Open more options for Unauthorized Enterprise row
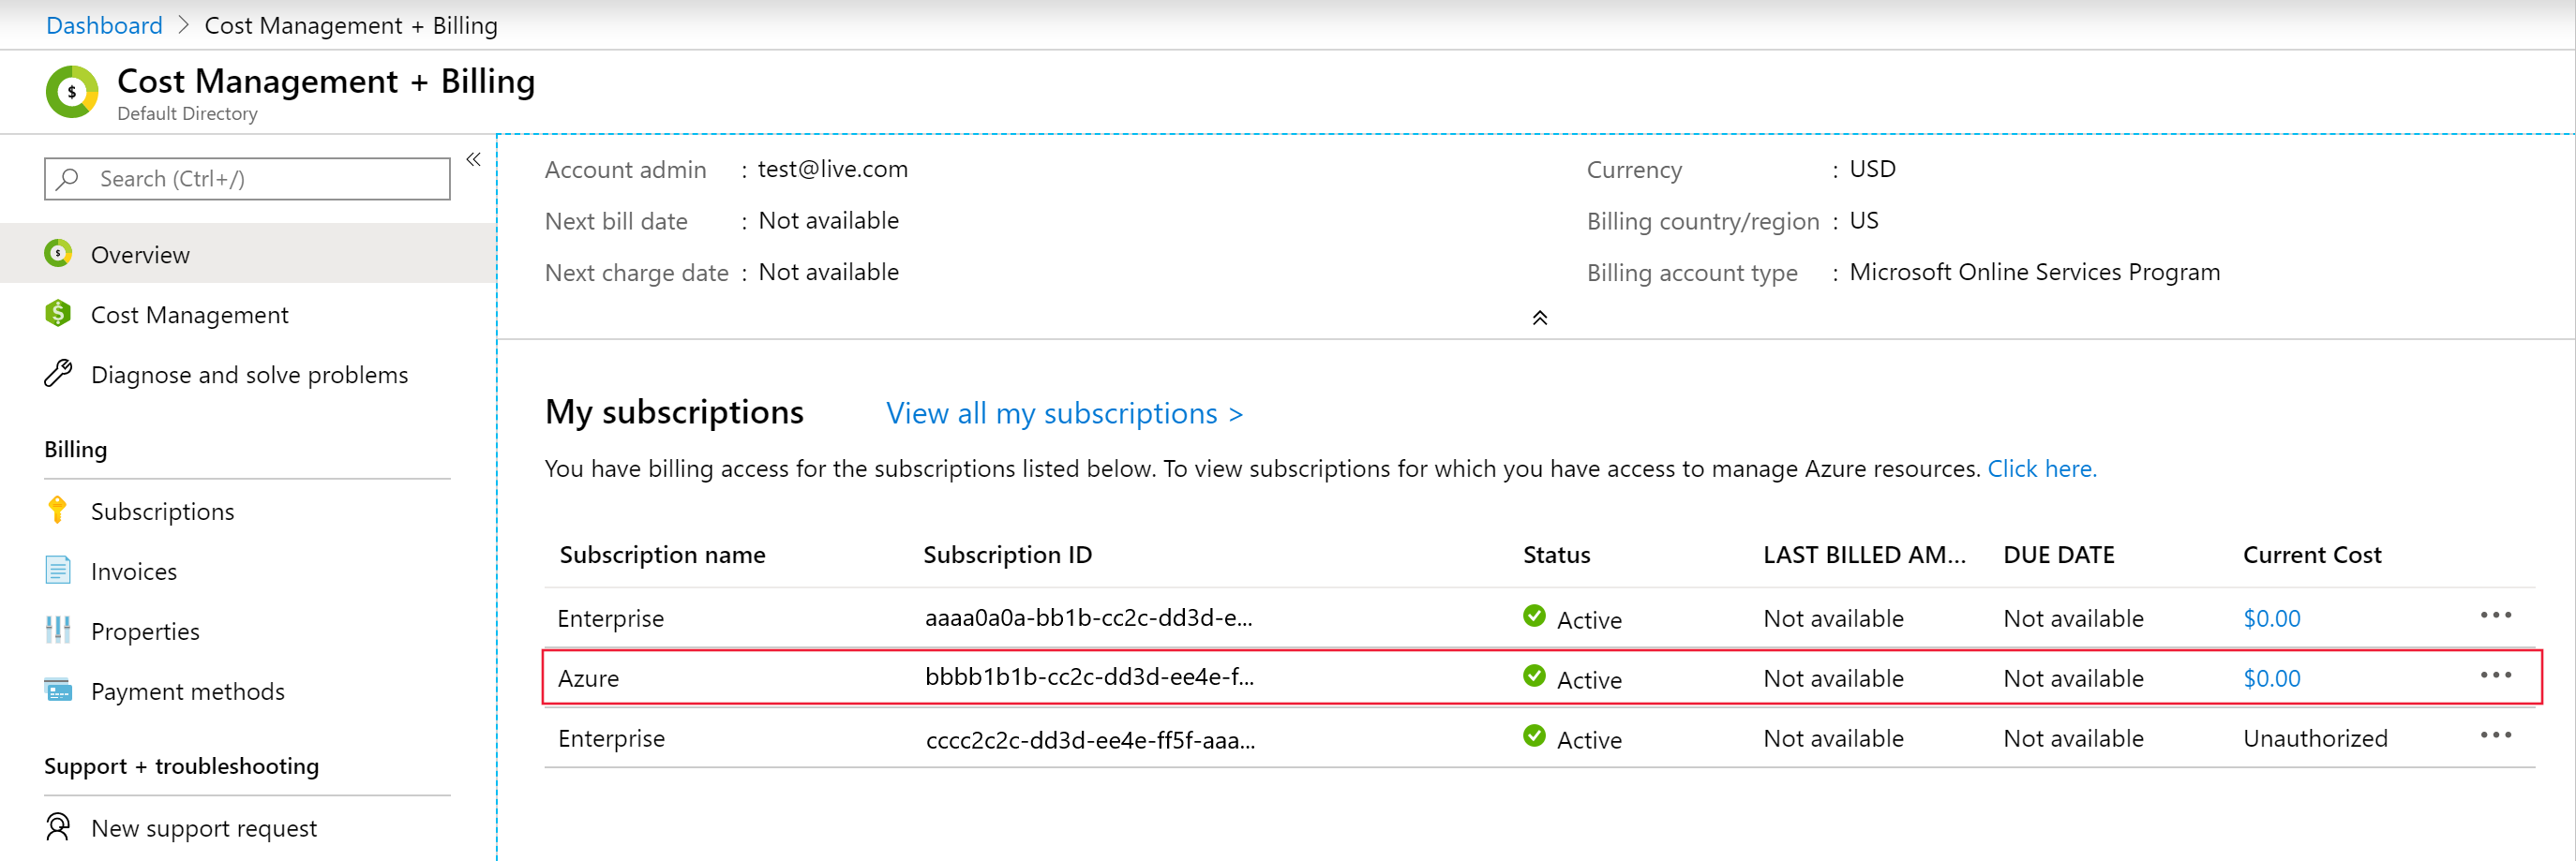Image resolution: width=2576 pixels, height=861 pixels. (2495, 736)
